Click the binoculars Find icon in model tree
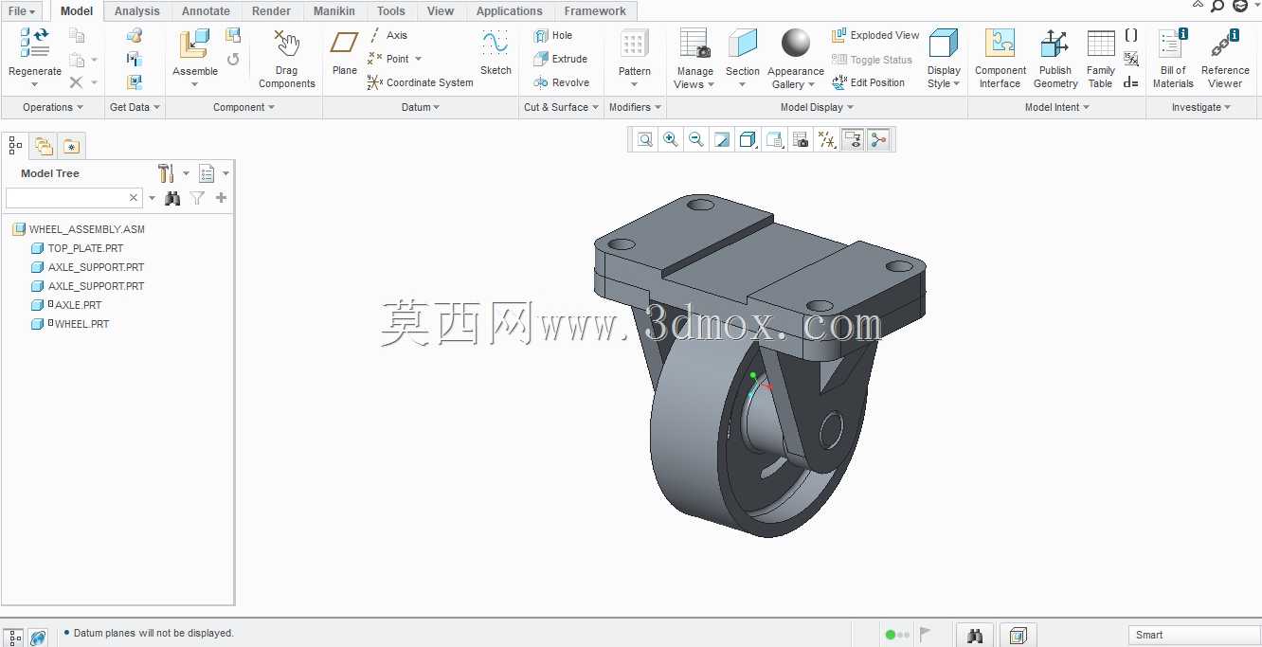1262x647 pixels. click(172, 198)
